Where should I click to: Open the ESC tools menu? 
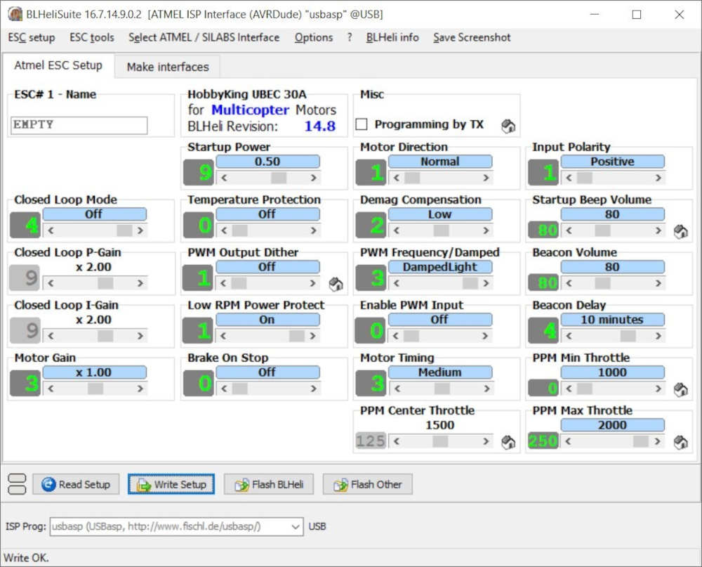[92, 38]
